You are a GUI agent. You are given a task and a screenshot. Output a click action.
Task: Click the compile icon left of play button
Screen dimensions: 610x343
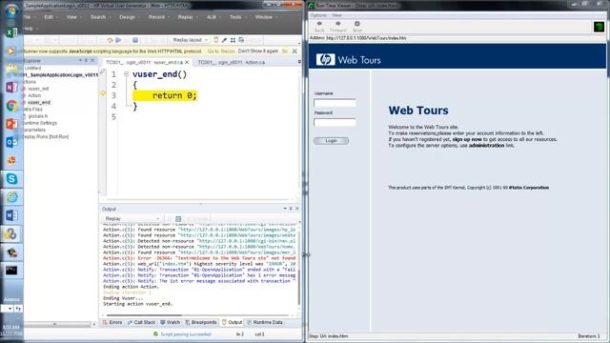(111, 40)
